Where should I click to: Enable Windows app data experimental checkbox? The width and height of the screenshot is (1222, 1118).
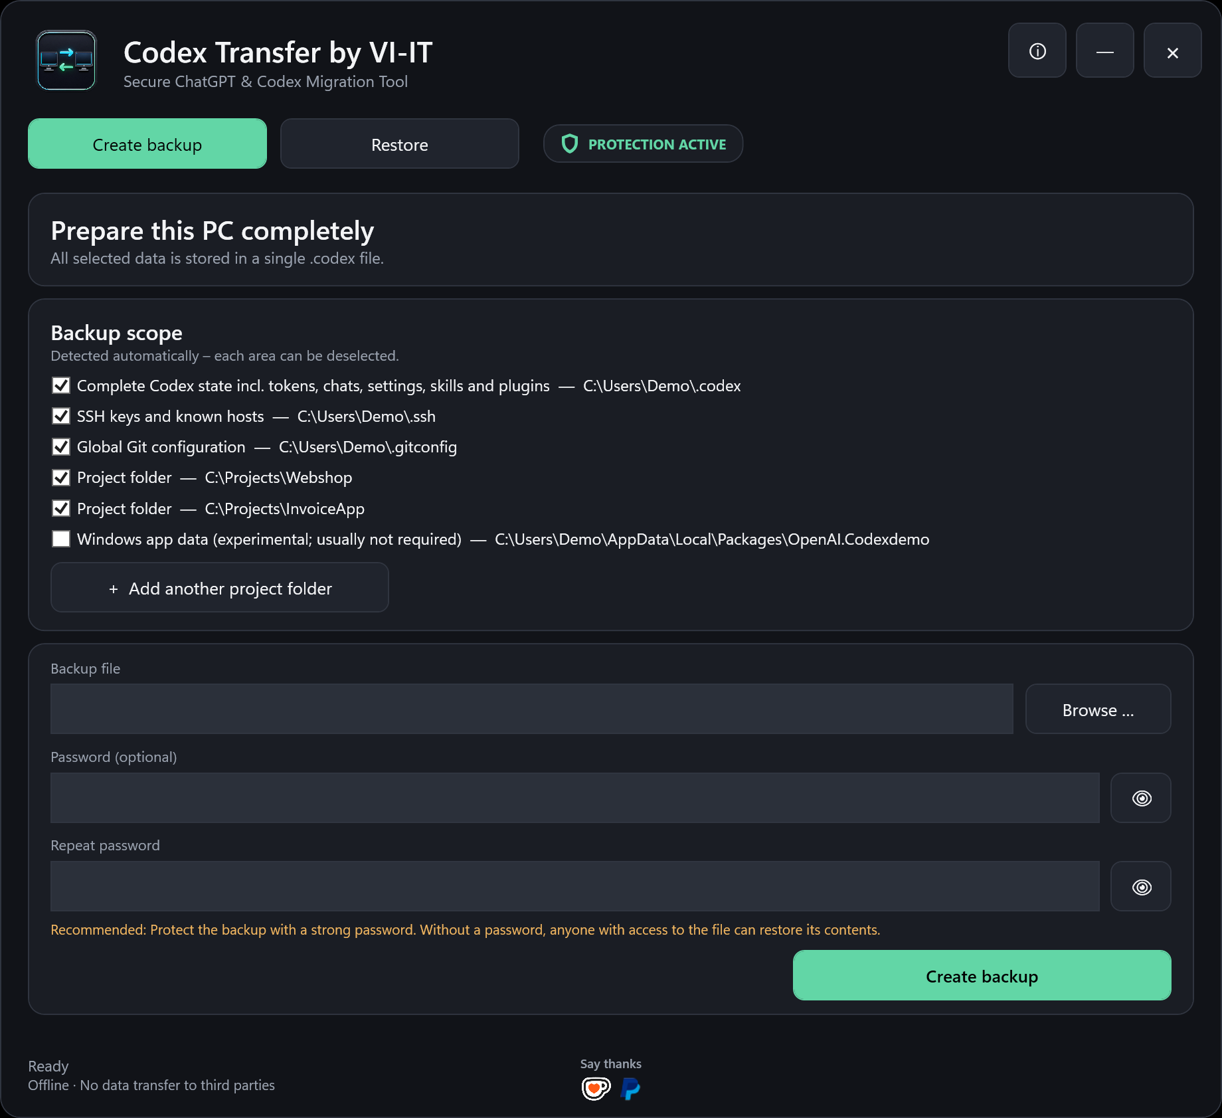(61, 539)
